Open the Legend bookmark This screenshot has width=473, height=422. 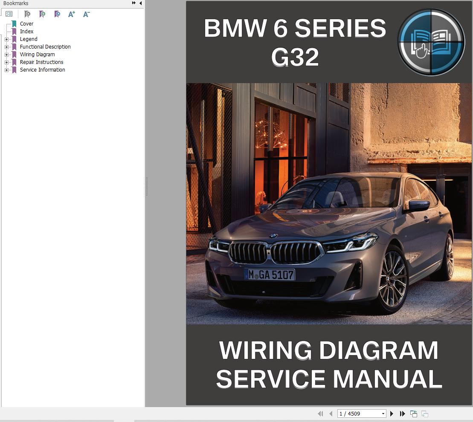tap(29, 39)
